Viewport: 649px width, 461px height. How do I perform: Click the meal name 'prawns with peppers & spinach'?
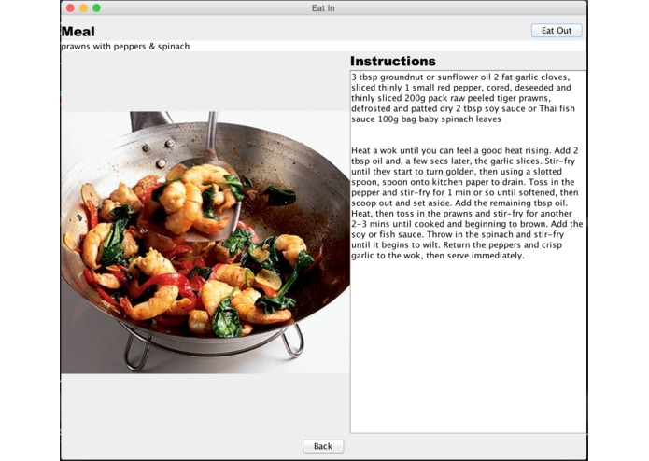pos(125,47)
